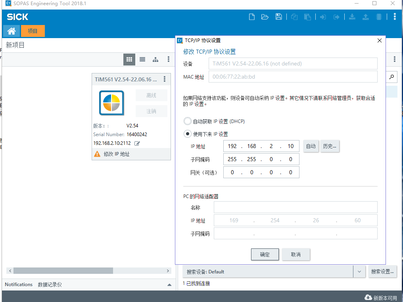Click the 子网掩码 255.255.0.0 input field
Viewport: 403px width, 302px height.
261,159
